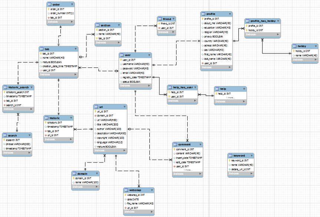Collapse the comment table with its header arrow
320x217 pixels.
click(x=200, y=145)
